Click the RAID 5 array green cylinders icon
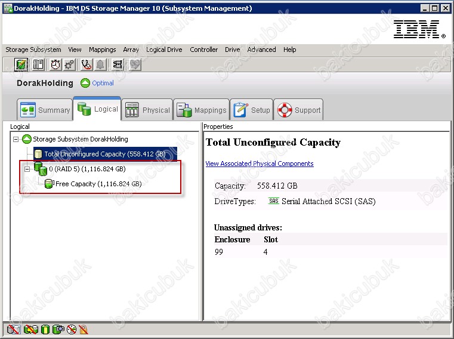This screenshot has height=339, width=454. click(41, 169)
